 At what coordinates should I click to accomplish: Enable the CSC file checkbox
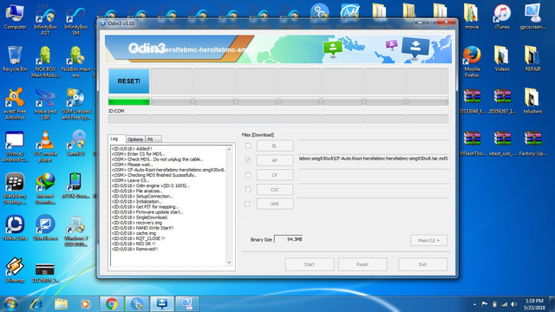click(x=248, y=189)
